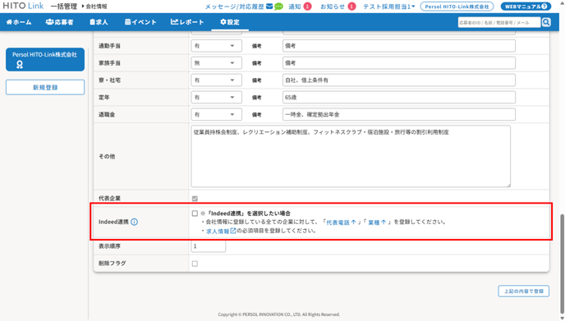Click 一括管理 header text
Screen dimensions: 565x321
[64, 7]
